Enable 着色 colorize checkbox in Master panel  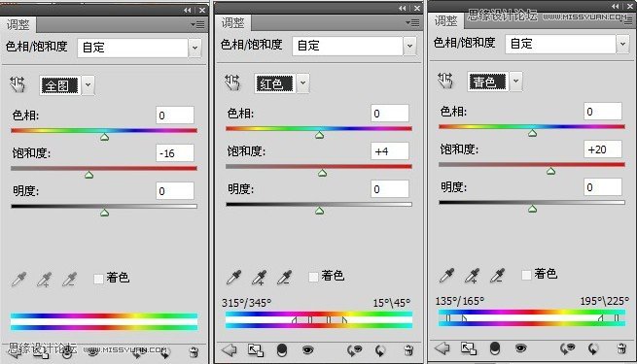point(98,279)
